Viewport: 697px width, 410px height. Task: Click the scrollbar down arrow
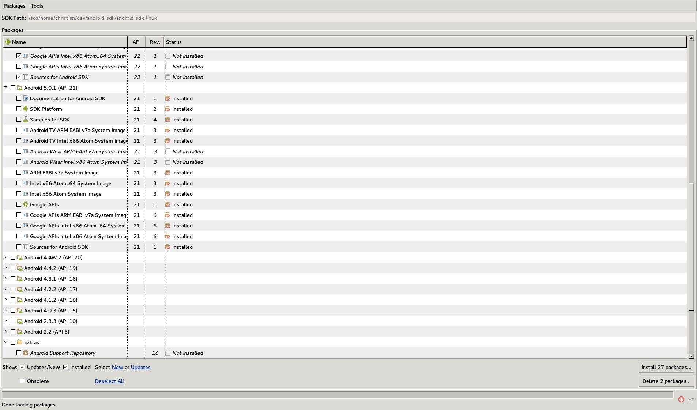[x=691, y=356]
